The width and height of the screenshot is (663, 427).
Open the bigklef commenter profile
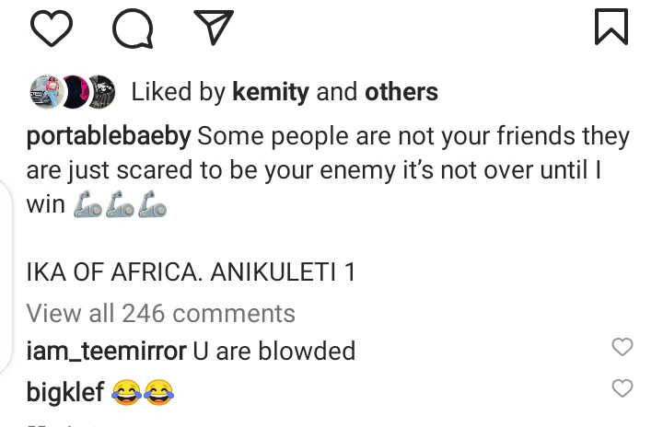pyautogui.click(x=65, y=392)
